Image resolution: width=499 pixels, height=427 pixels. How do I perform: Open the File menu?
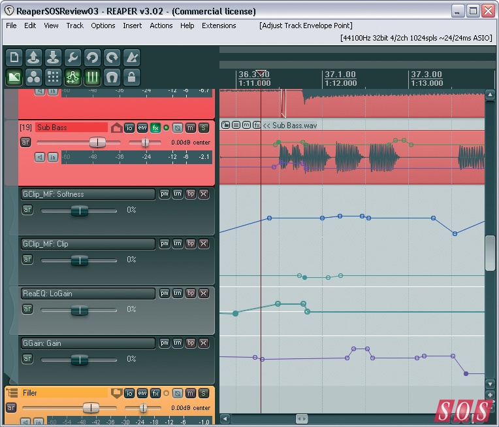coord(11,26)
